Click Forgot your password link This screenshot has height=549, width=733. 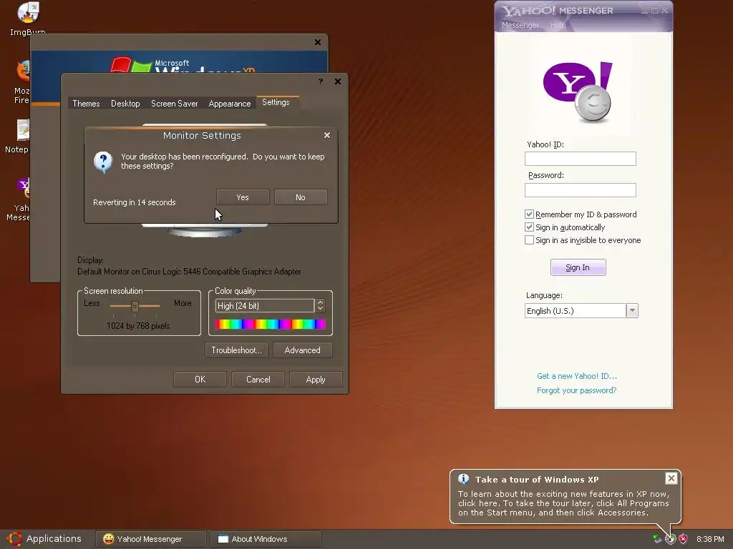coord(576,390)
